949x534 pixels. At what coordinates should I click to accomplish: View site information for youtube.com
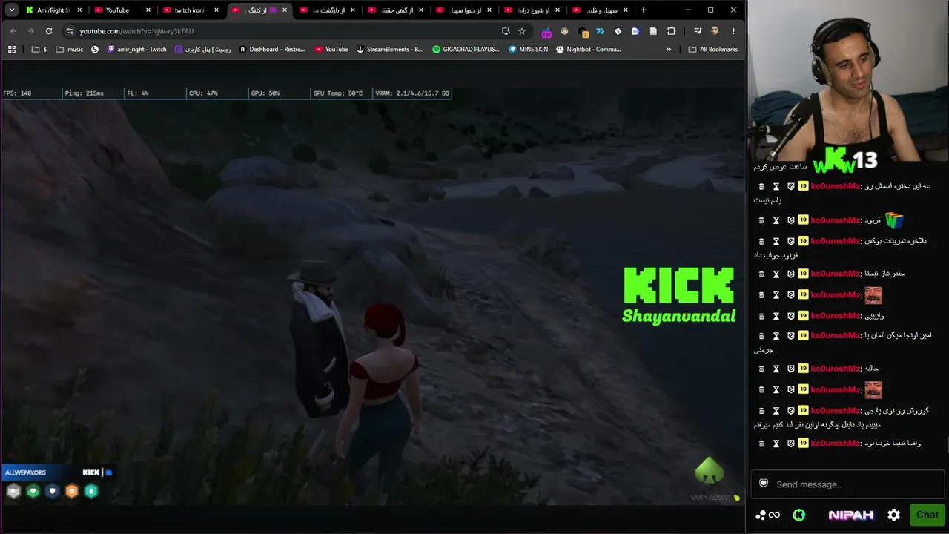(70, 31)
